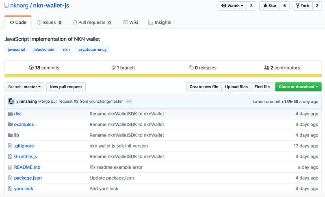Click the Upload files button
325x197 pixels.
236,87
